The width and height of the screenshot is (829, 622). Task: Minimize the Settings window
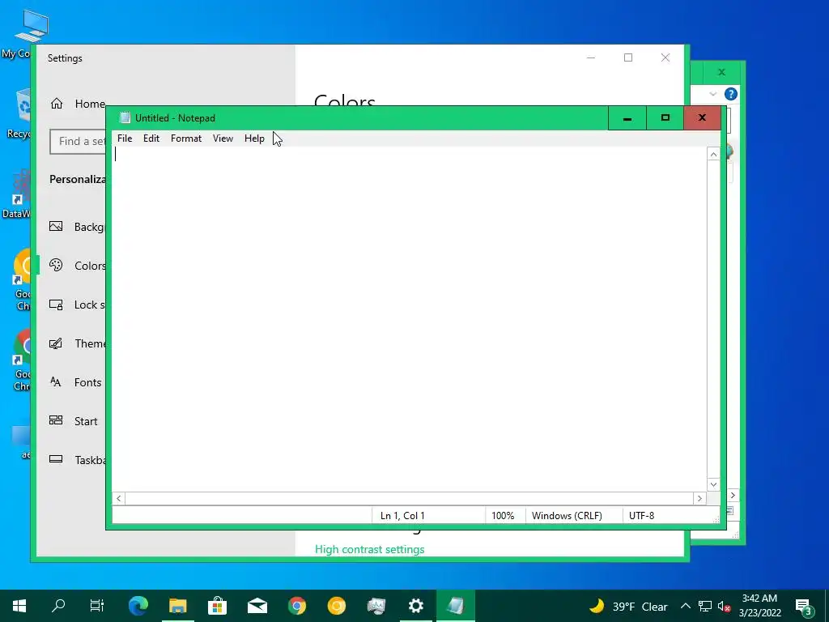click(591, 58)
